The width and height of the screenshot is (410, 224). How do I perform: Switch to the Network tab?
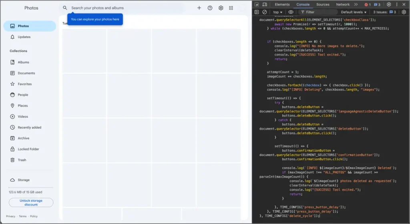[x=343, y=4]
